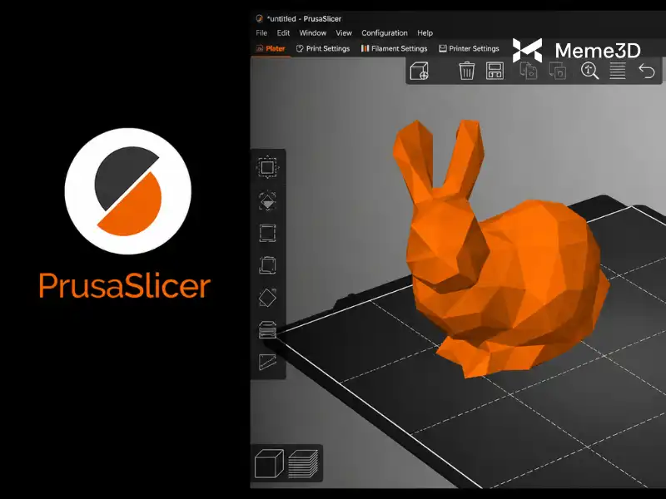
Task: Switch to the Plater tab
Action: pos(271,48)
